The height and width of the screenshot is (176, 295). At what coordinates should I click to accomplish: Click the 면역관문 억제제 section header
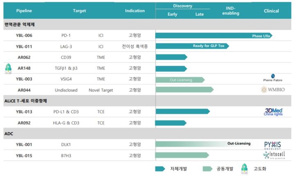20,25
